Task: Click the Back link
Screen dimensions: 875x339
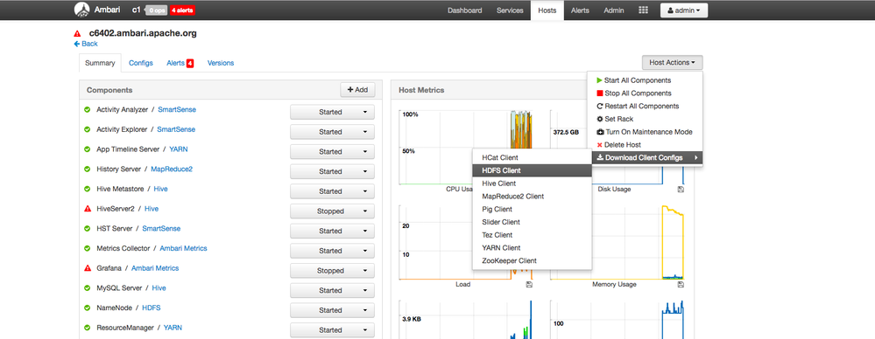Action: pos(85,44)
